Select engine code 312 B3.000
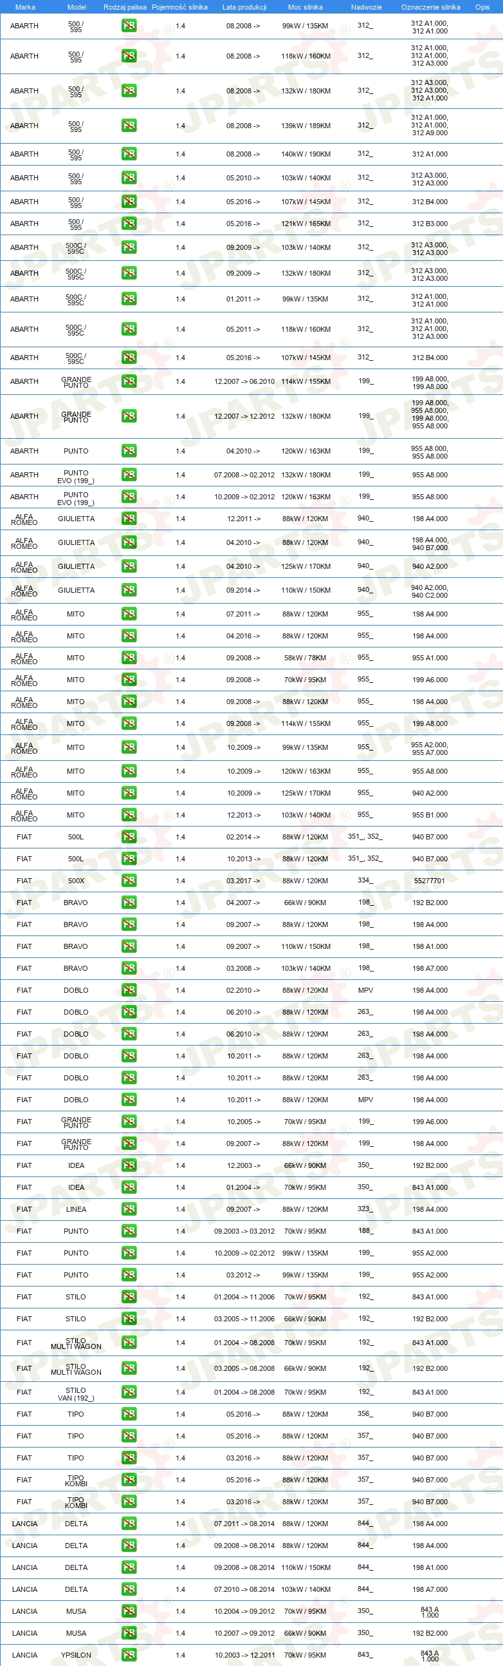Screen dimensions: 503x1666 (x=430, y=224)
